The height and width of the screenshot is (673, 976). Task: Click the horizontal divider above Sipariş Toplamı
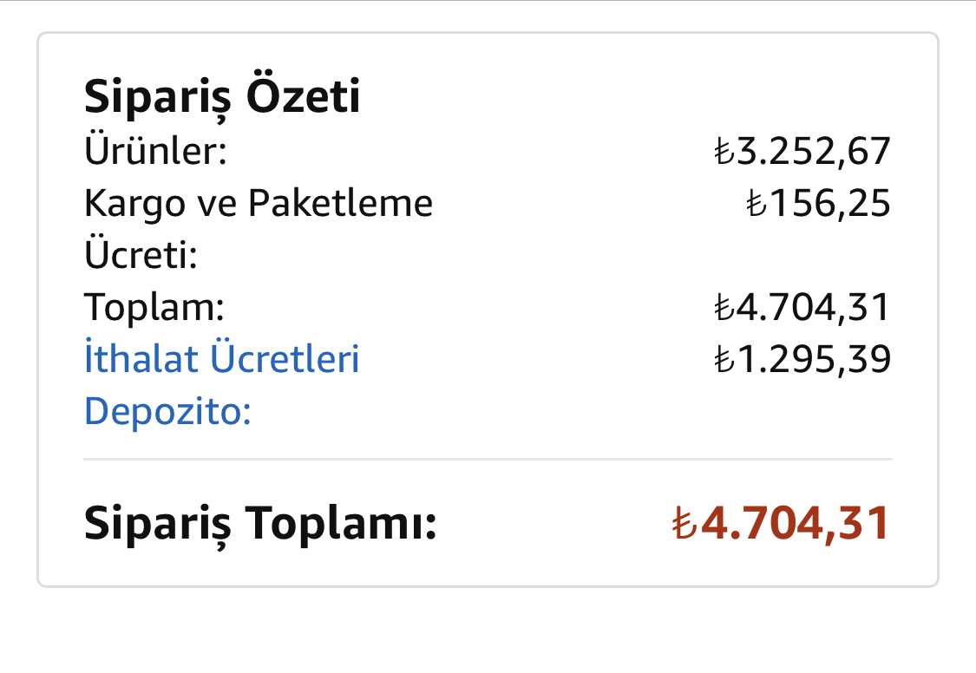[x=488, y=459]
